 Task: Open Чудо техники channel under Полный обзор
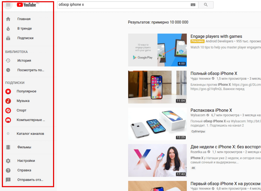pyautogui.click(x=201, y=79)
